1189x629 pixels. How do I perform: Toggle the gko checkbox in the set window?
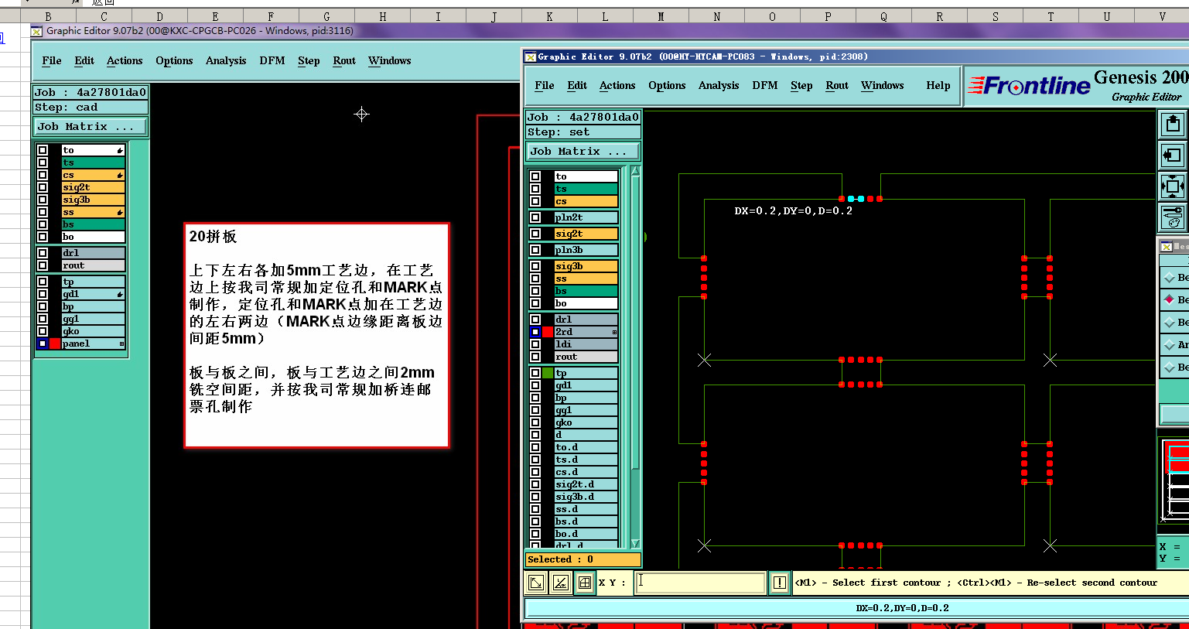point(535,422)
